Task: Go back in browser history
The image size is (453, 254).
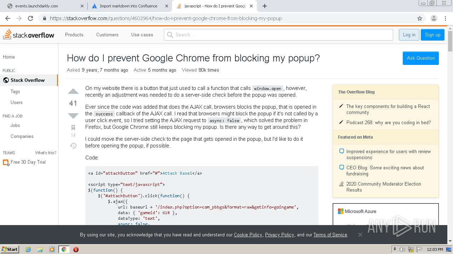Action: (x=8, y=18)
